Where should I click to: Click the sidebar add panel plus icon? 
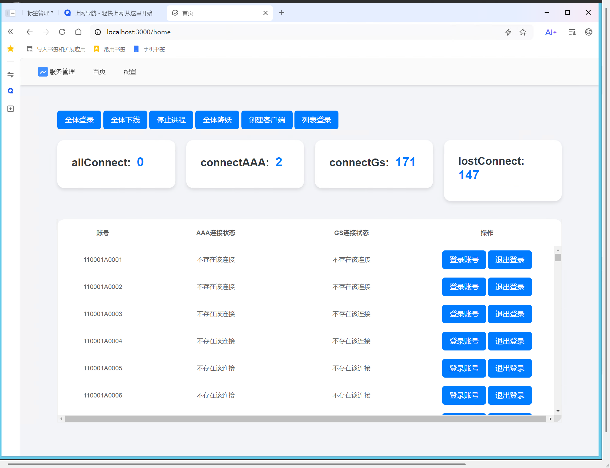click(11, 109)
